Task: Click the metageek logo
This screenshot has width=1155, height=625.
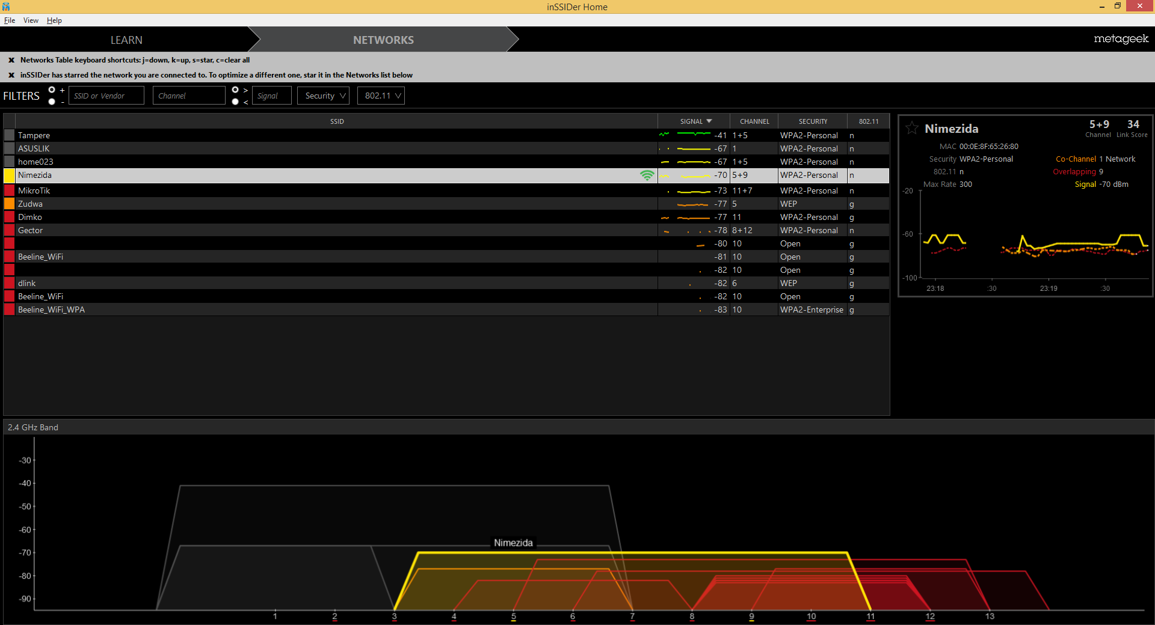Action: (x=1121, y=39)
